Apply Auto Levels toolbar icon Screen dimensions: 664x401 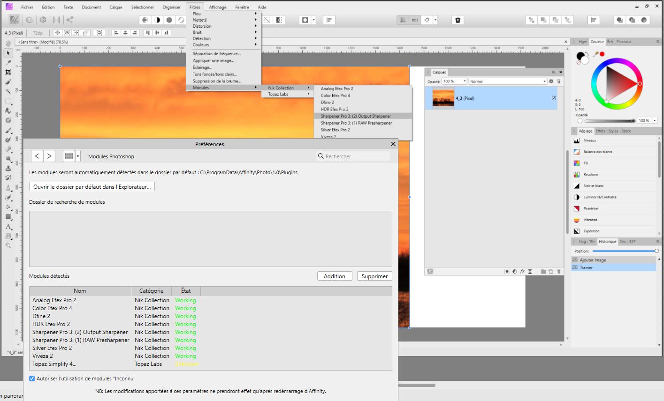(x=145, y=20)
